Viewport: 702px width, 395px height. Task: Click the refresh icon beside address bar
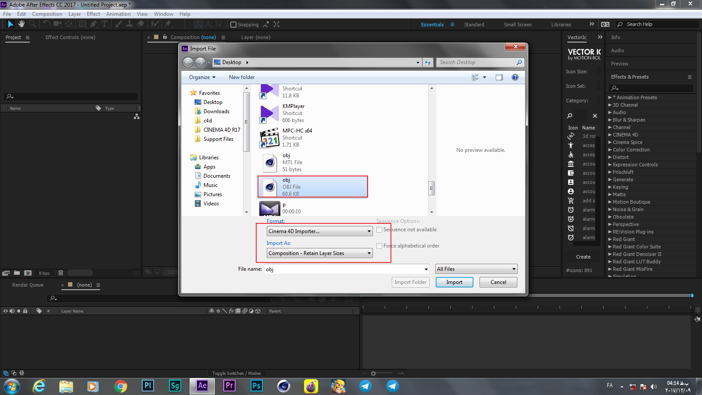point(428,62)
